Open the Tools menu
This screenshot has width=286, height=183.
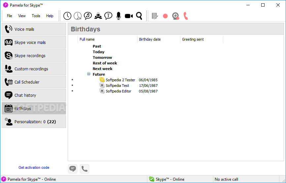coord(36,16)
